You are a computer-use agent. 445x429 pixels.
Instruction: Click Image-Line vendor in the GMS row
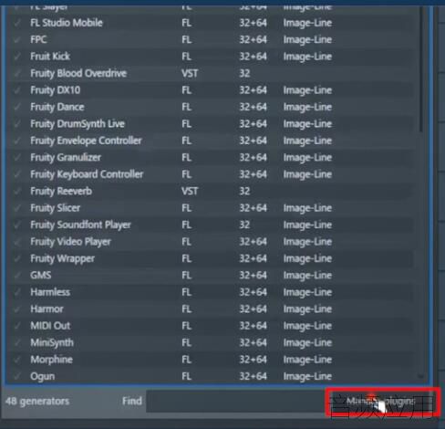pyautogui.click(x=307, y=276)
